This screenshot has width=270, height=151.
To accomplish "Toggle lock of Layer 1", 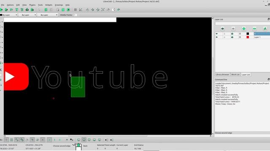I will coord(224,37).
